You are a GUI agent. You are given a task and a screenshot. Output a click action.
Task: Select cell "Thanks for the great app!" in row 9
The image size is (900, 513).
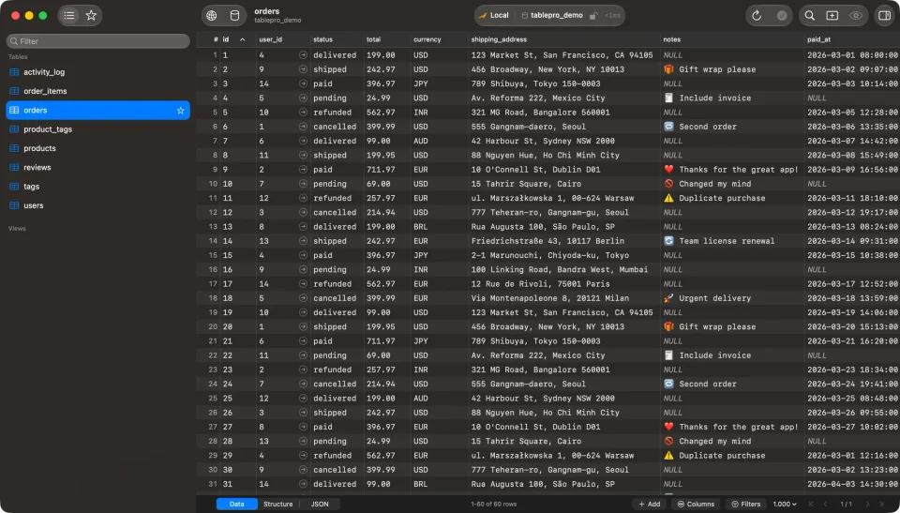tap(732, 170)
